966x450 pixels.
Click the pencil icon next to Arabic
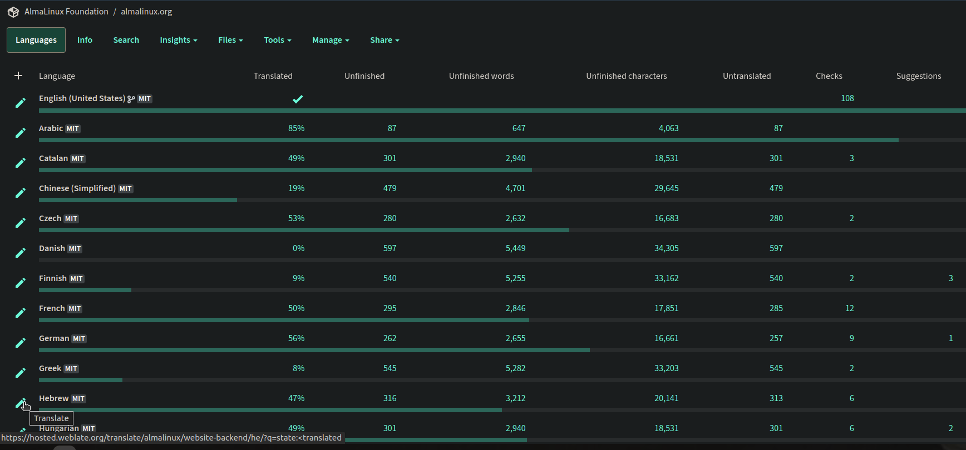click(21, 133)
